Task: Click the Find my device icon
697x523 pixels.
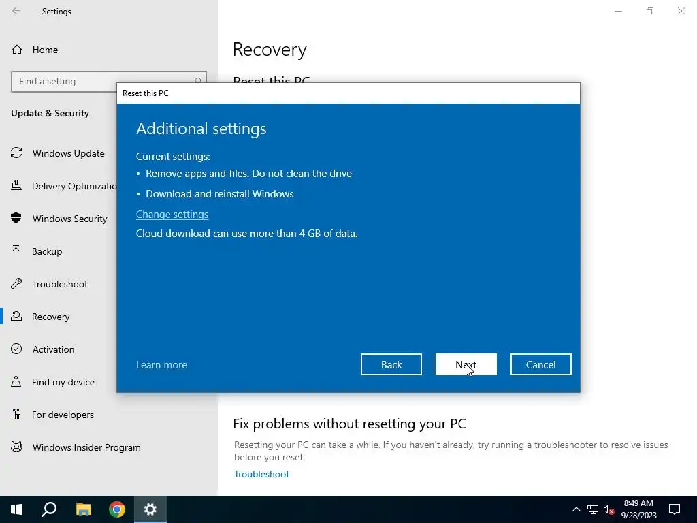Action: pos(16,381)
